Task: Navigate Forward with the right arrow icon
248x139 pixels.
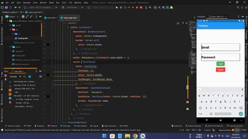Action: pyautogui.click(x=19, y=7)
